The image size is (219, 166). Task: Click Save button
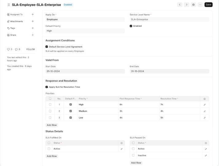click(x=208, y=5)
